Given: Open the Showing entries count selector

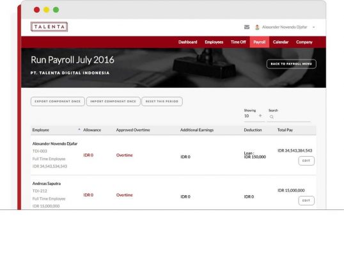Looking at the screenshot, I should [254, 116].
